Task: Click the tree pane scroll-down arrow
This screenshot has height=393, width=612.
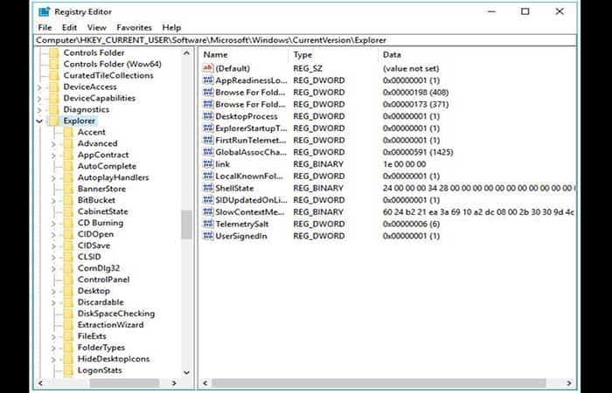Action: 186,372
